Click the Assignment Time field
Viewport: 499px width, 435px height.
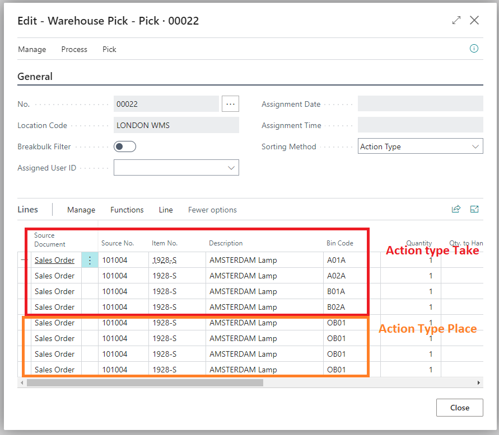pyautogui.click(x=421, y=125)
